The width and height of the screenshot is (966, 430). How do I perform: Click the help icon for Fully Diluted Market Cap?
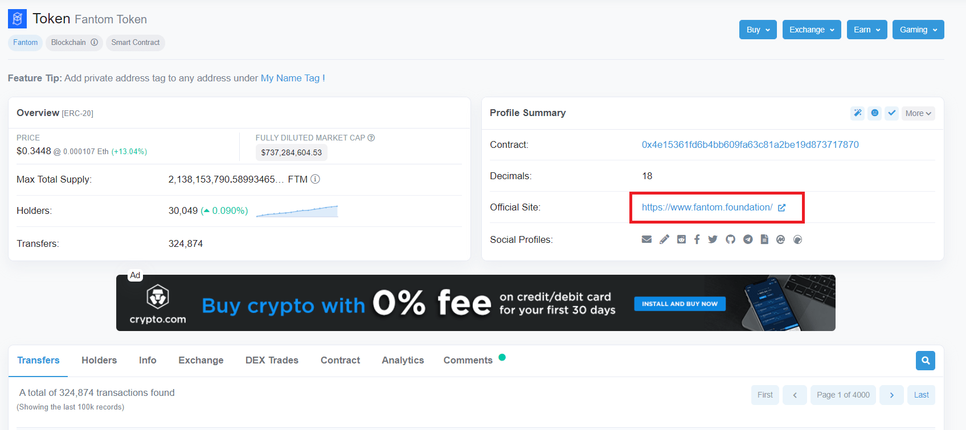click(371, 138)
